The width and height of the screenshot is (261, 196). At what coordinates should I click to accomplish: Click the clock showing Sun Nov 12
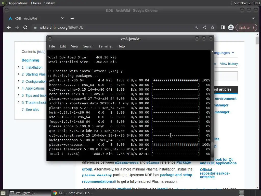[247, 3]
